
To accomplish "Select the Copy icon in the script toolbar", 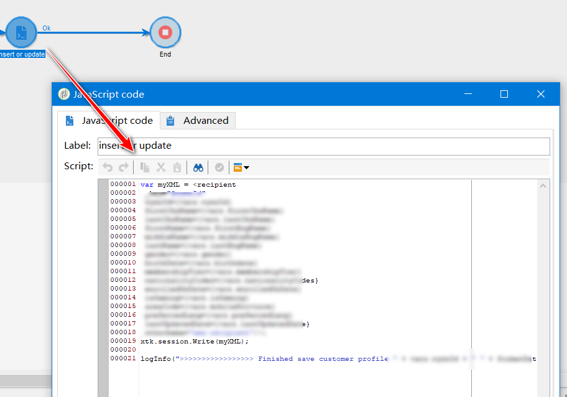I will point(145,167).
